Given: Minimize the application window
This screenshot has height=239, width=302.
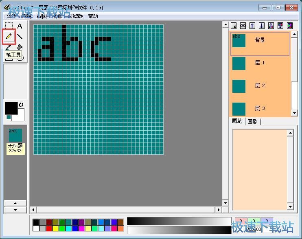Looking at the screenshot, I should click(x=265, y=8).
